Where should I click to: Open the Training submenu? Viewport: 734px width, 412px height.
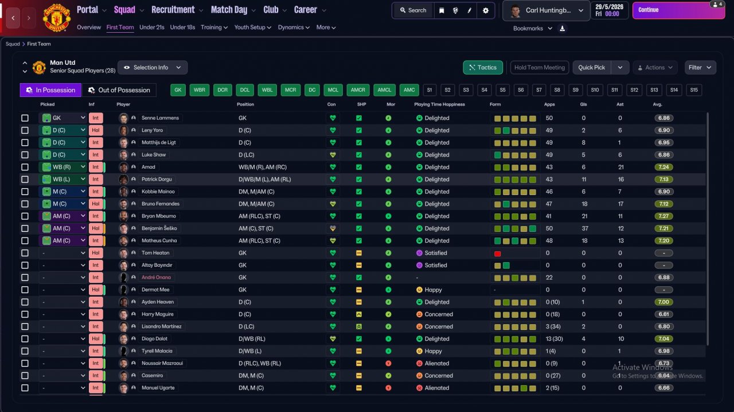click(x=214, y=27)
